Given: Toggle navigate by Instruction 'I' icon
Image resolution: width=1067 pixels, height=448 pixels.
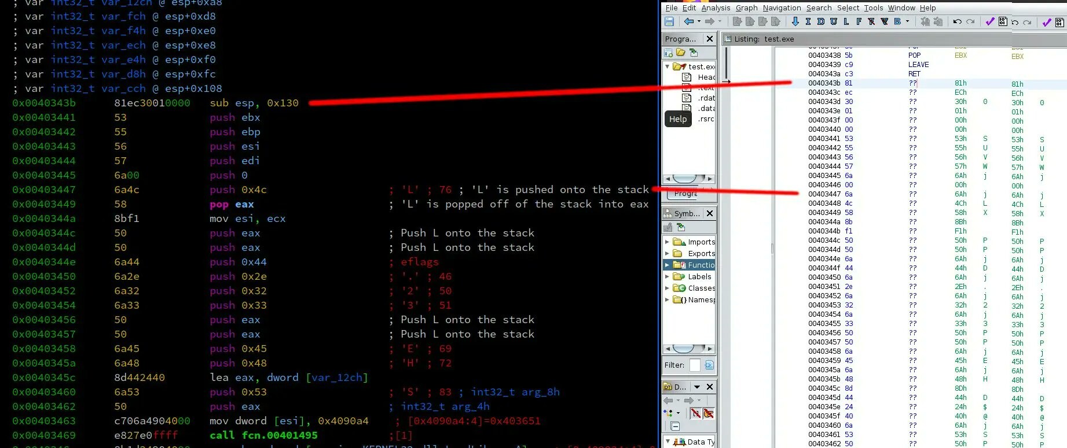Looking at the screenshot, I should pyautogui.click(x=808, y=22).
